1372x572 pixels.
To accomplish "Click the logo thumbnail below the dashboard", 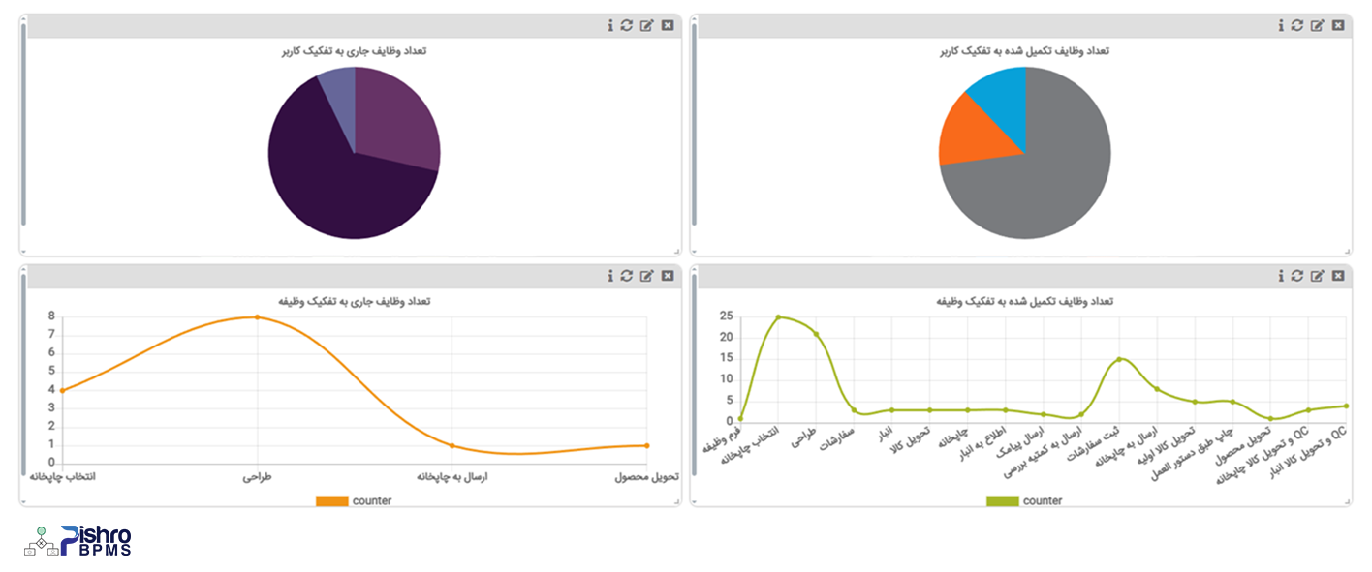I will [78, 540].
